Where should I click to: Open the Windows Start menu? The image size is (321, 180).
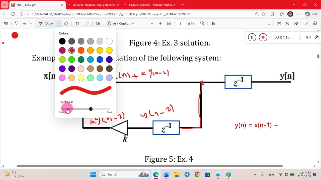coord(93,174)
